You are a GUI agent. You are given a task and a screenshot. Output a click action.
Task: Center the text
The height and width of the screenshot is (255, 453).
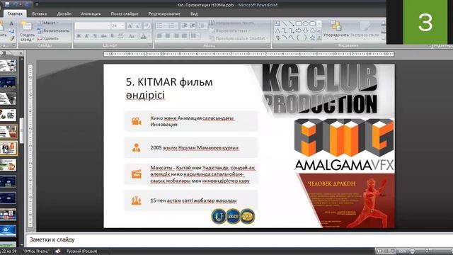(x=168, y=36)
